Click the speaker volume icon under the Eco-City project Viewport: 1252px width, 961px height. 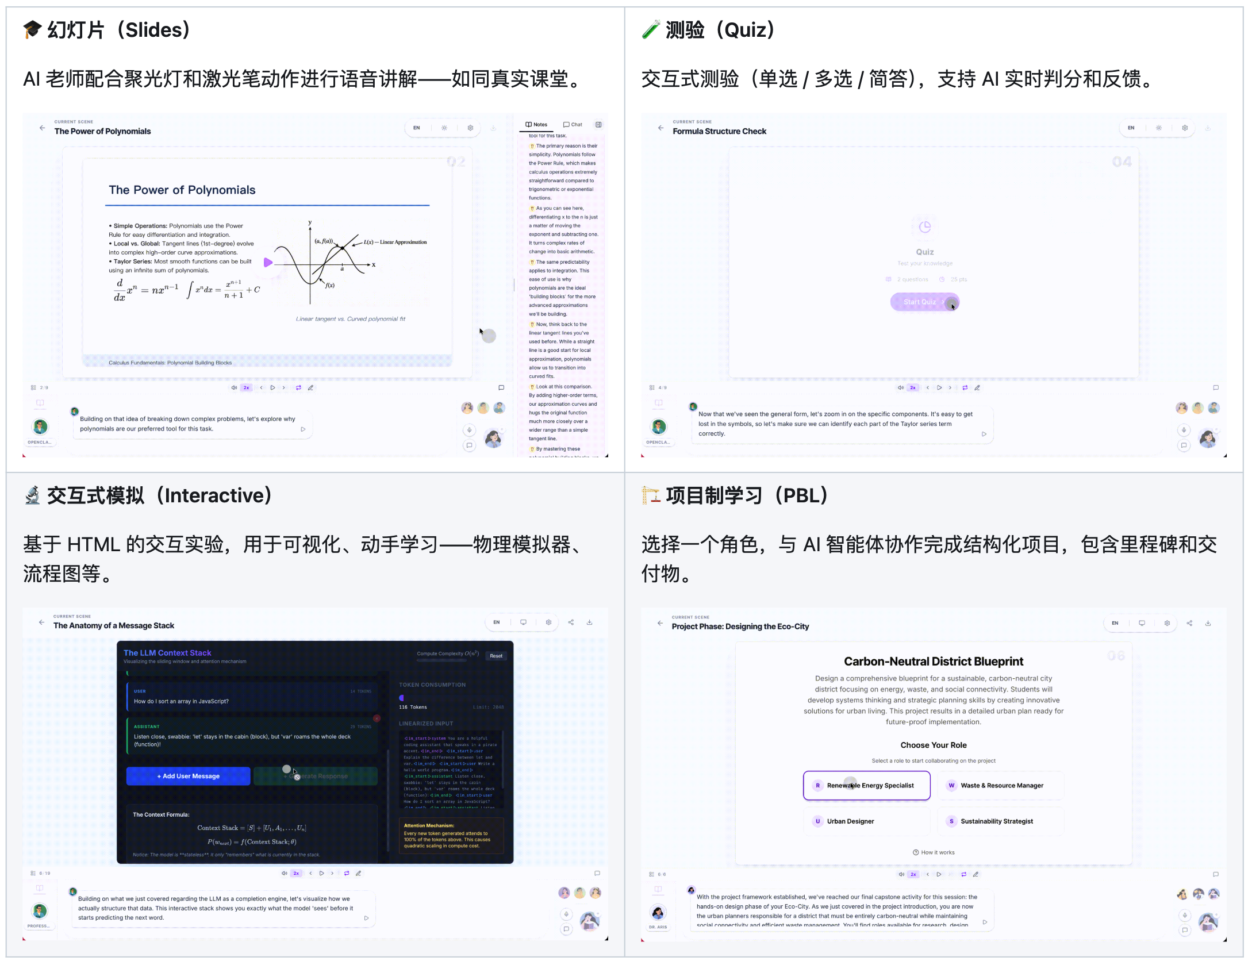pos(901,874)
